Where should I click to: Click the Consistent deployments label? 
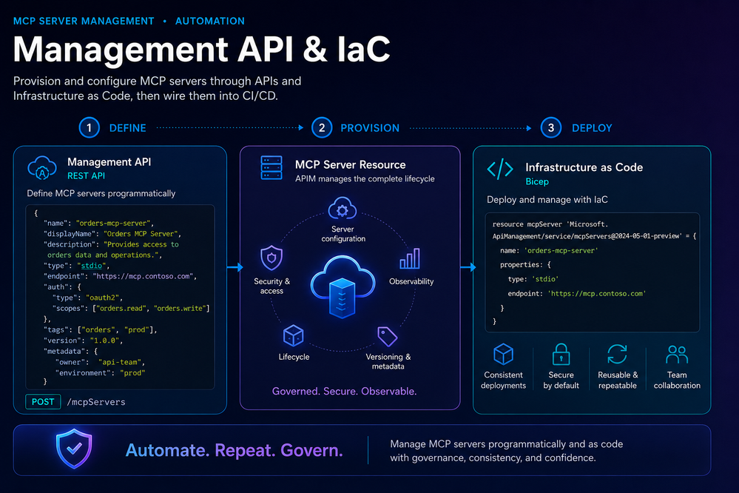503,380
